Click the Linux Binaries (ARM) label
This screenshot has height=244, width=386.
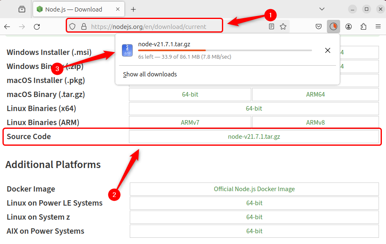43,123
